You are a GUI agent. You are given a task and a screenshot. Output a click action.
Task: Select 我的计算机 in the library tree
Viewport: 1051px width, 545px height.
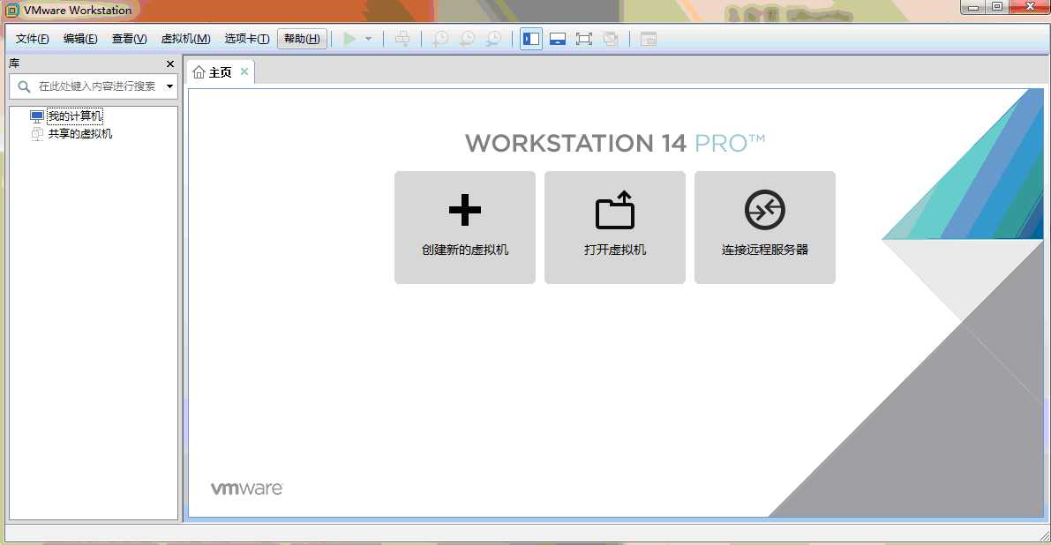point(75,116)
